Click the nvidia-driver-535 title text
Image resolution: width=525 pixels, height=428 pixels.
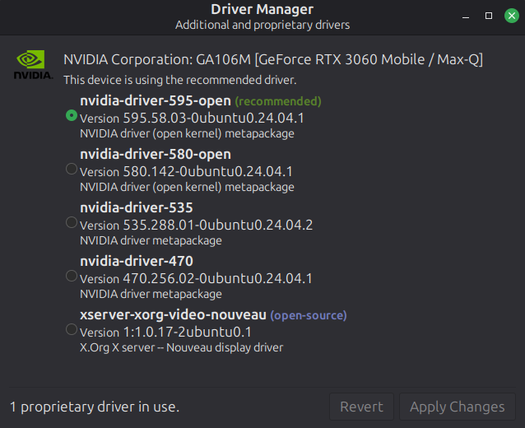point(137,207)
